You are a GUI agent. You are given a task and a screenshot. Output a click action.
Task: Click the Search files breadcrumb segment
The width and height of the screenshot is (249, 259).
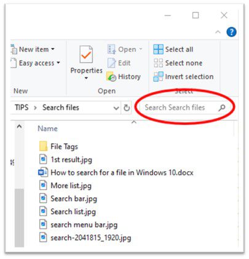[61, 108]
